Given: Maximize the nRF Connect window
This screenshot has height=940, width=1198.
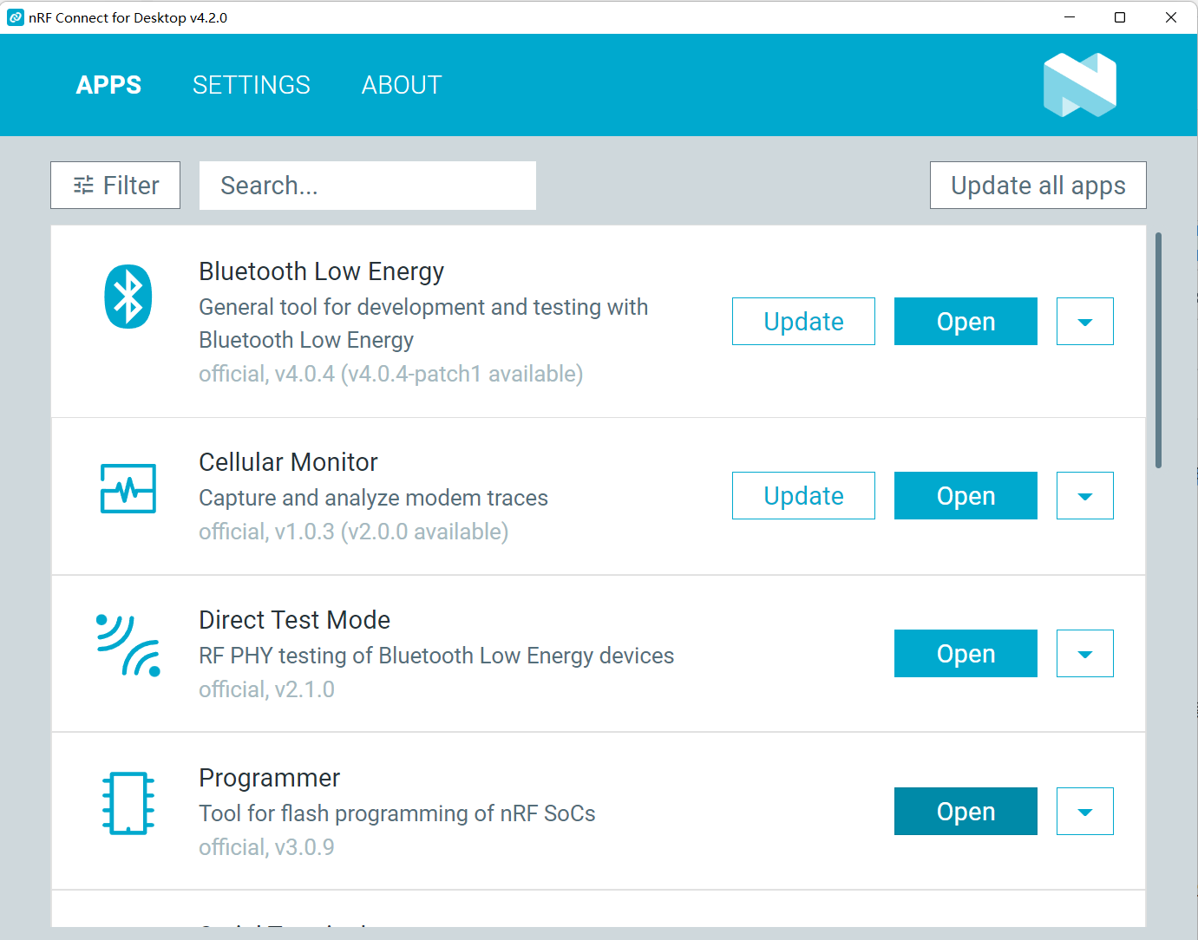Looking at the screenshot, I should click(1120, 17).
